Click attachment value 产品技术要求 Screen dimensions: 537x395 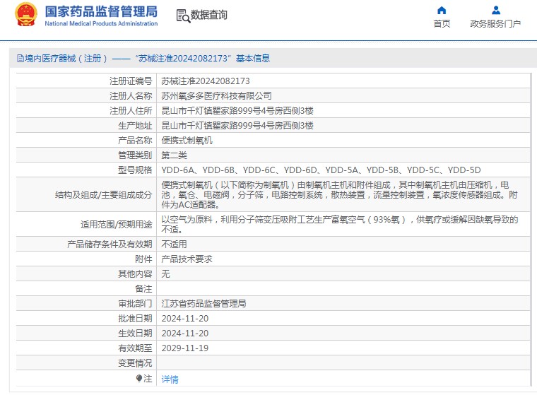(x=187, y=259)
